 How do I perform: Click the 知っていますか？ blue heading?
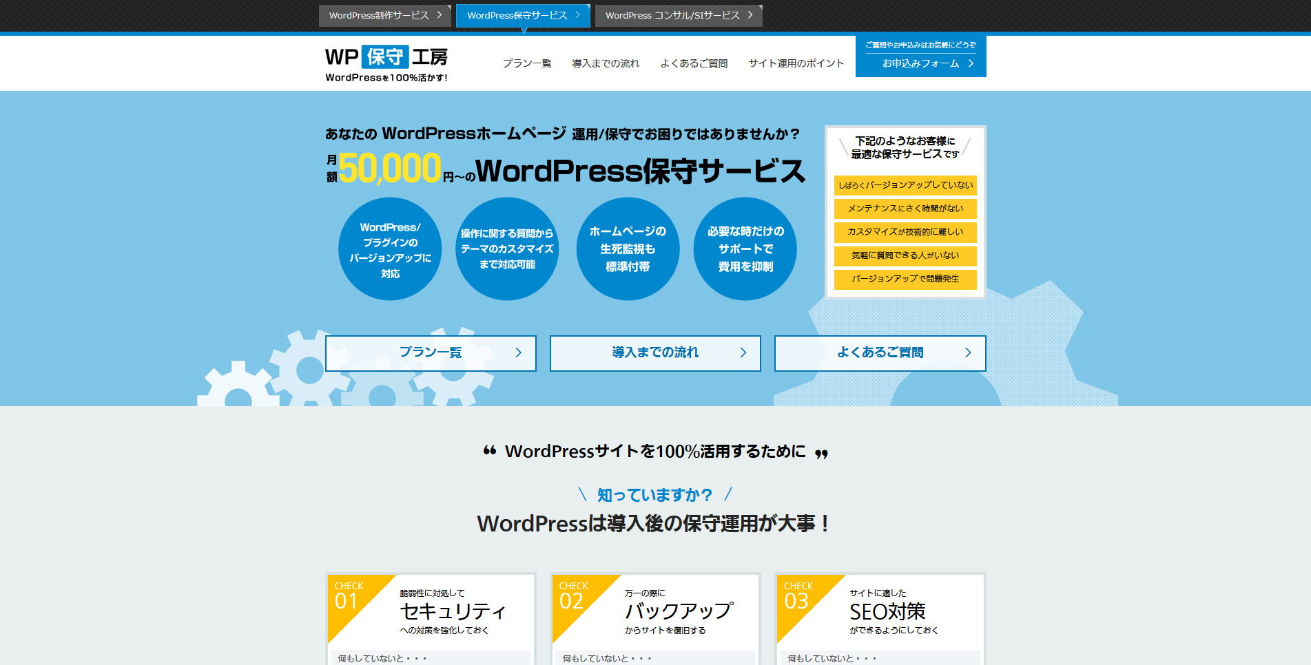[654, 495]
